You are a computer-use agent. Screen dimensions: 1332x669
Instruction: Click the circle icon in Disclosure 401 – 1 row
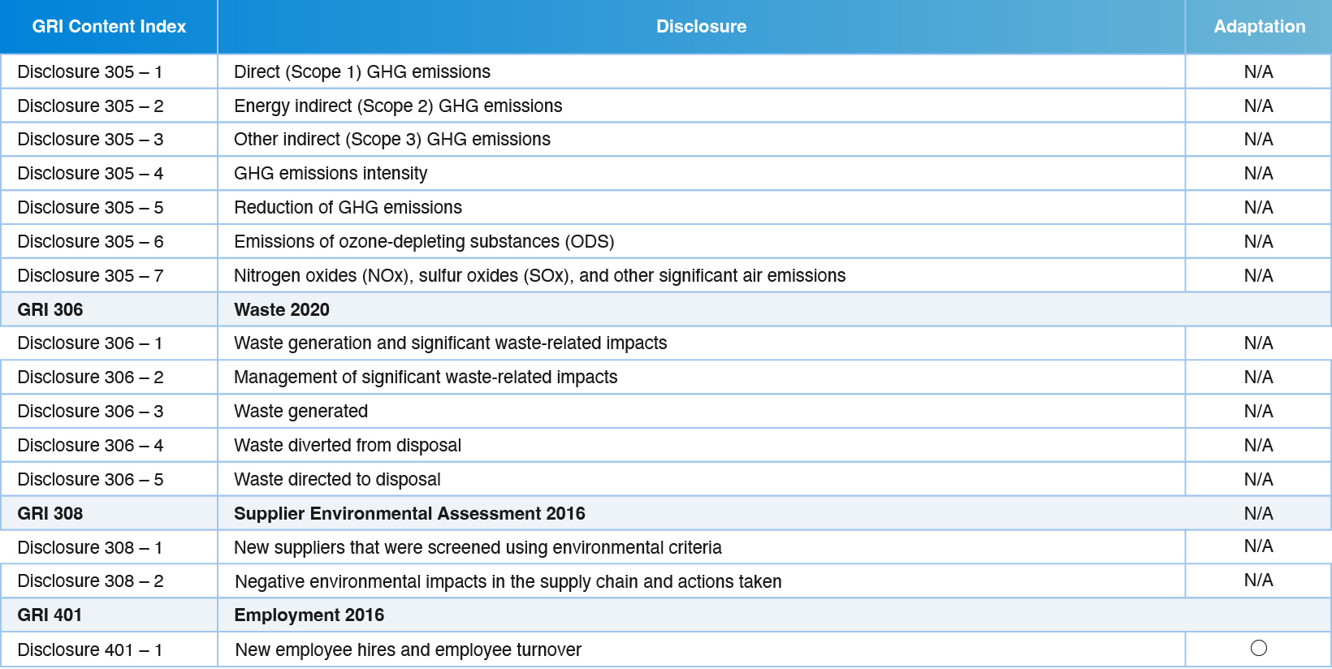(1258, 648)
